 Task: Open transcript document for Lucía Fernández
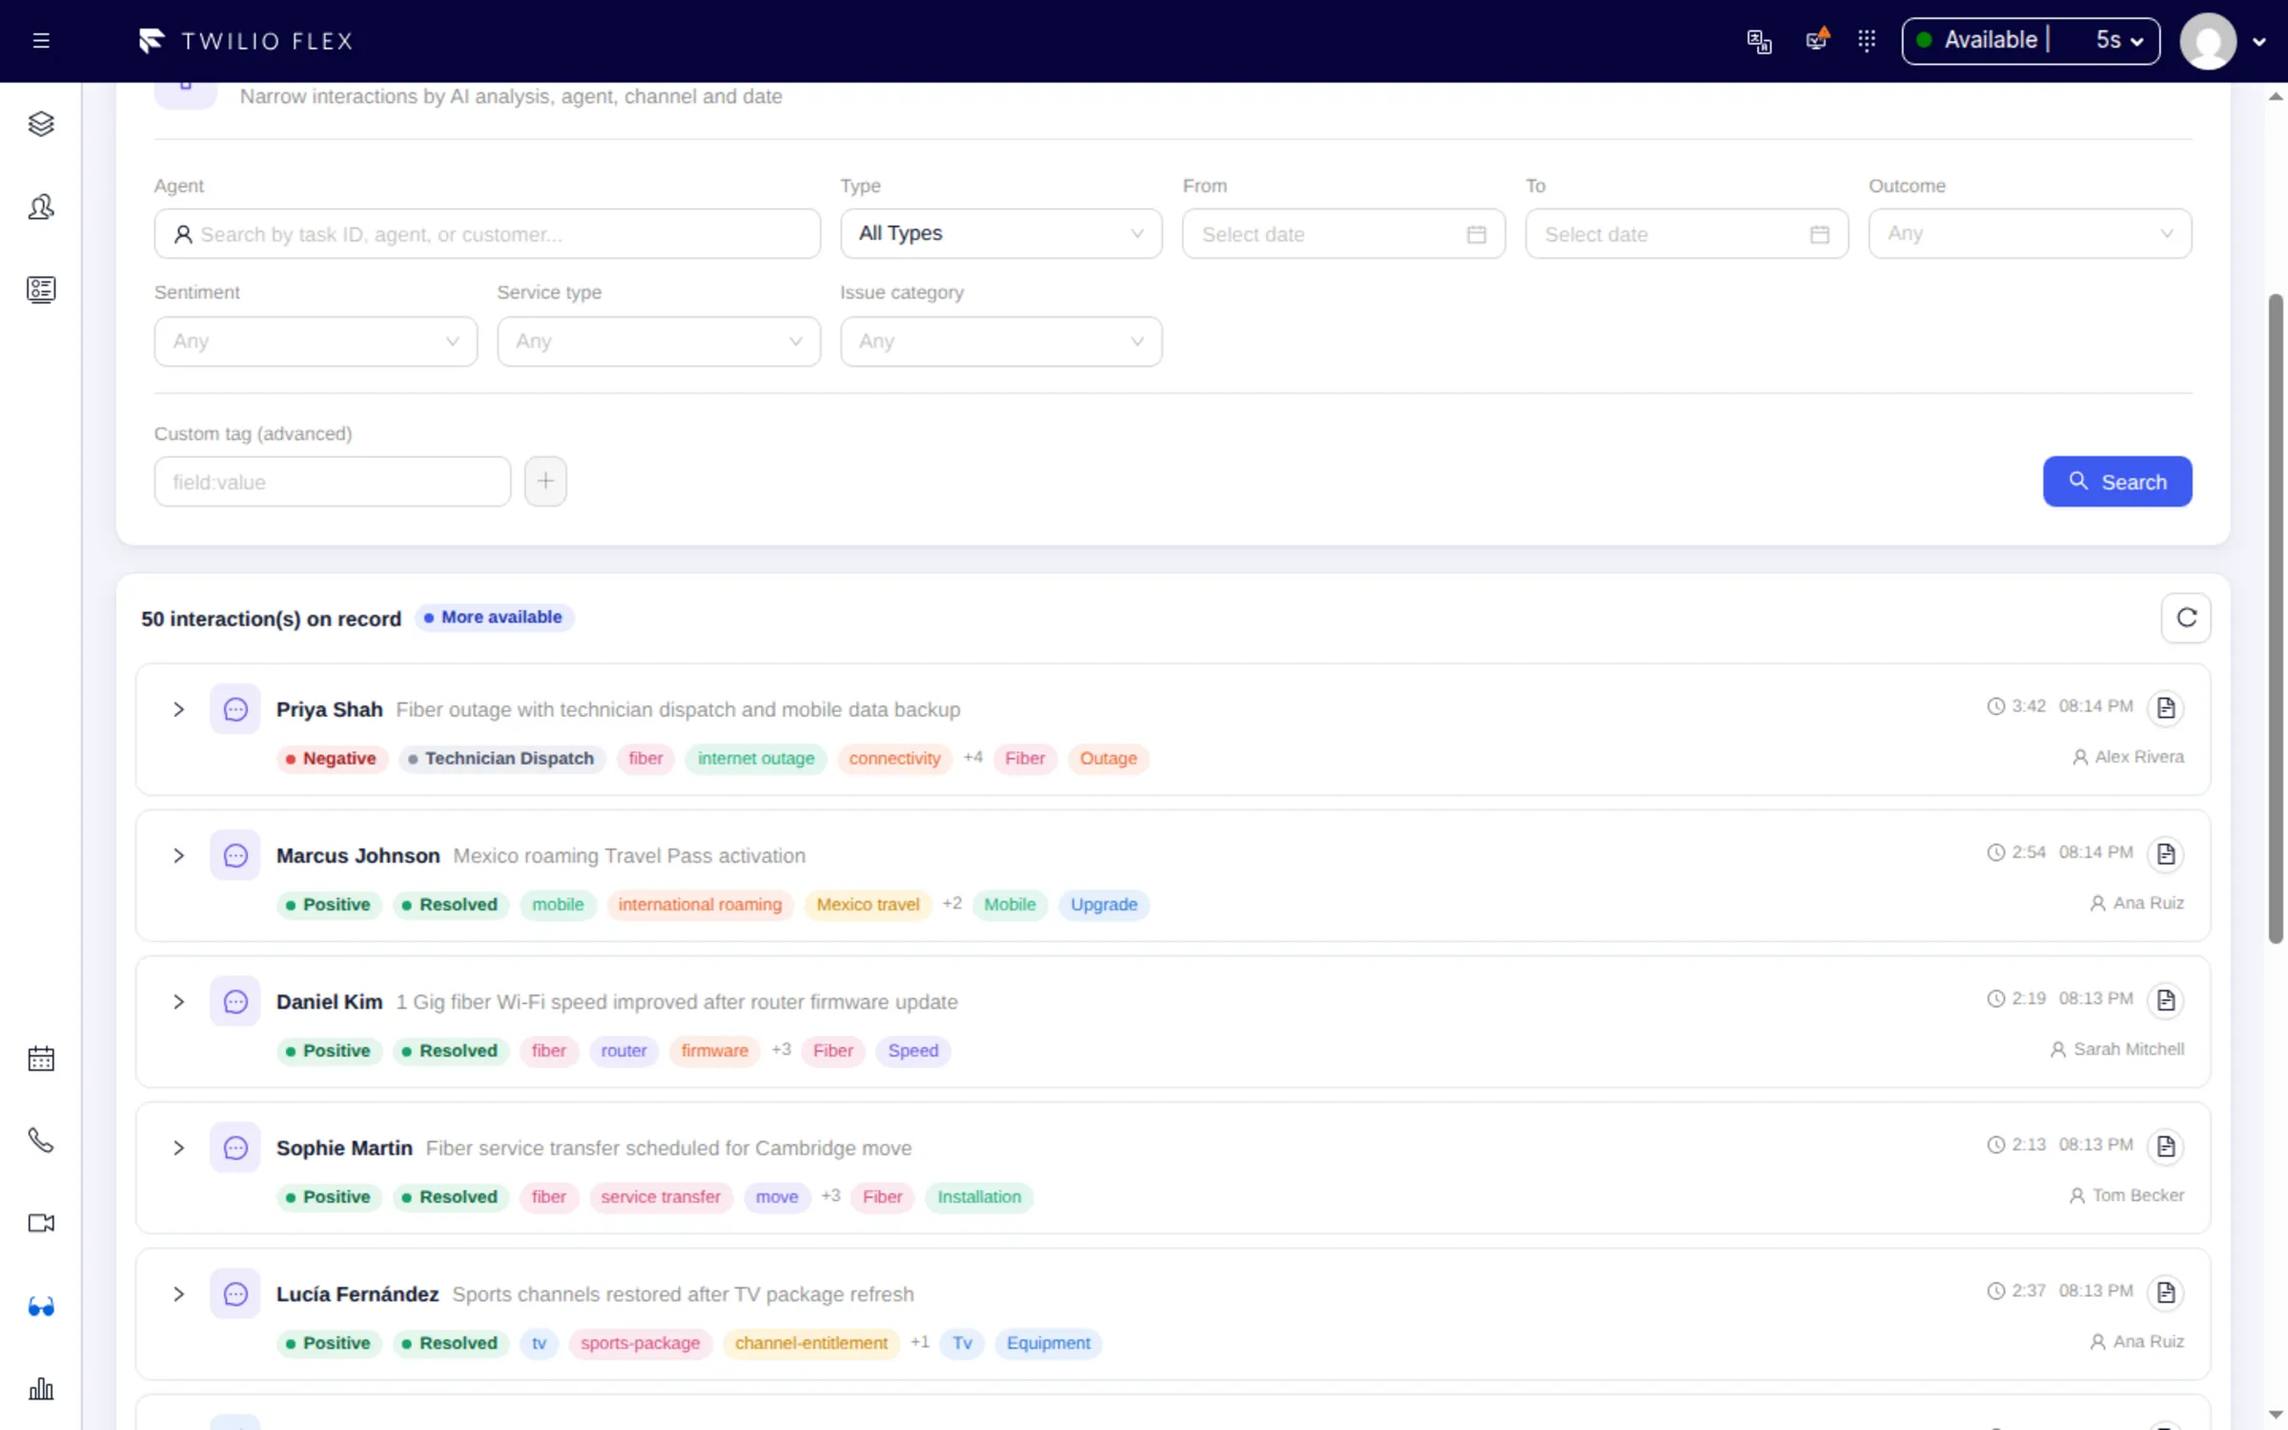pos(2166,1293)
